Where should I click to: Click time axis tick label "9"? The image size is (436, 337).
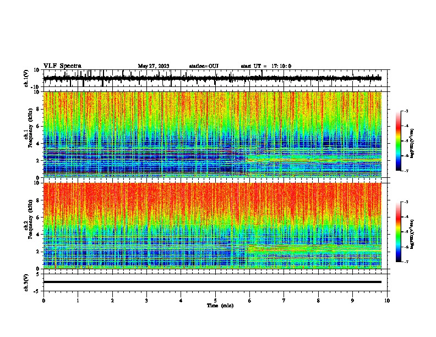click(352, 301)
